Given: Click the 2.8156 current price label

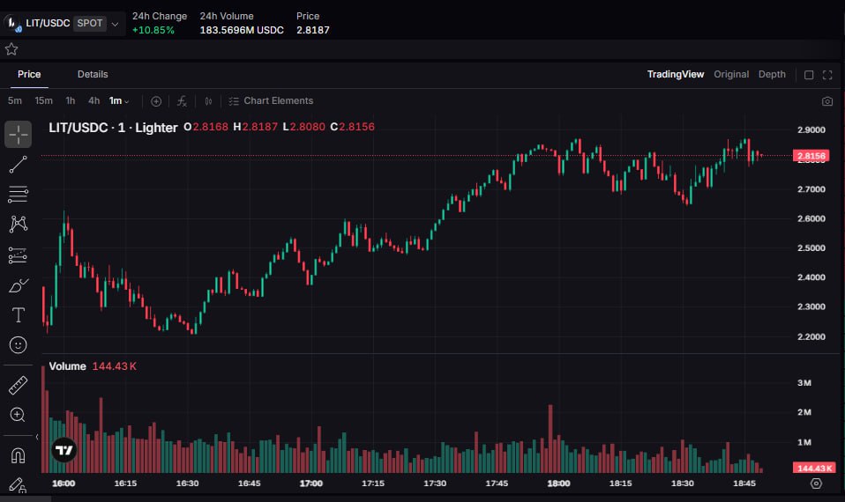Looking at the screenshot, I should coord(810,156).
